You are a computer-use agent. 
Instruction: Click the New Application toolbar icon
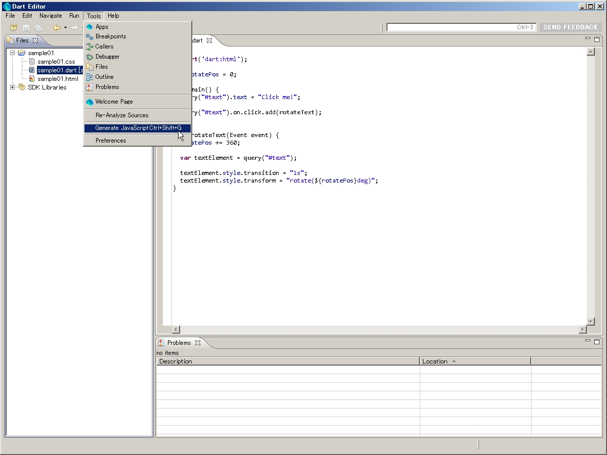(x=14, y=28)
